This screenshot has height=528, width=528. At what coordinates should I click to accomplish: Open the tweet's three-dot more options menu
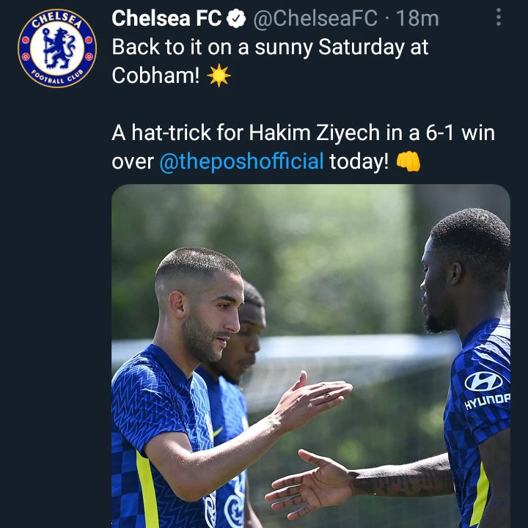click(x=499, y=18)
